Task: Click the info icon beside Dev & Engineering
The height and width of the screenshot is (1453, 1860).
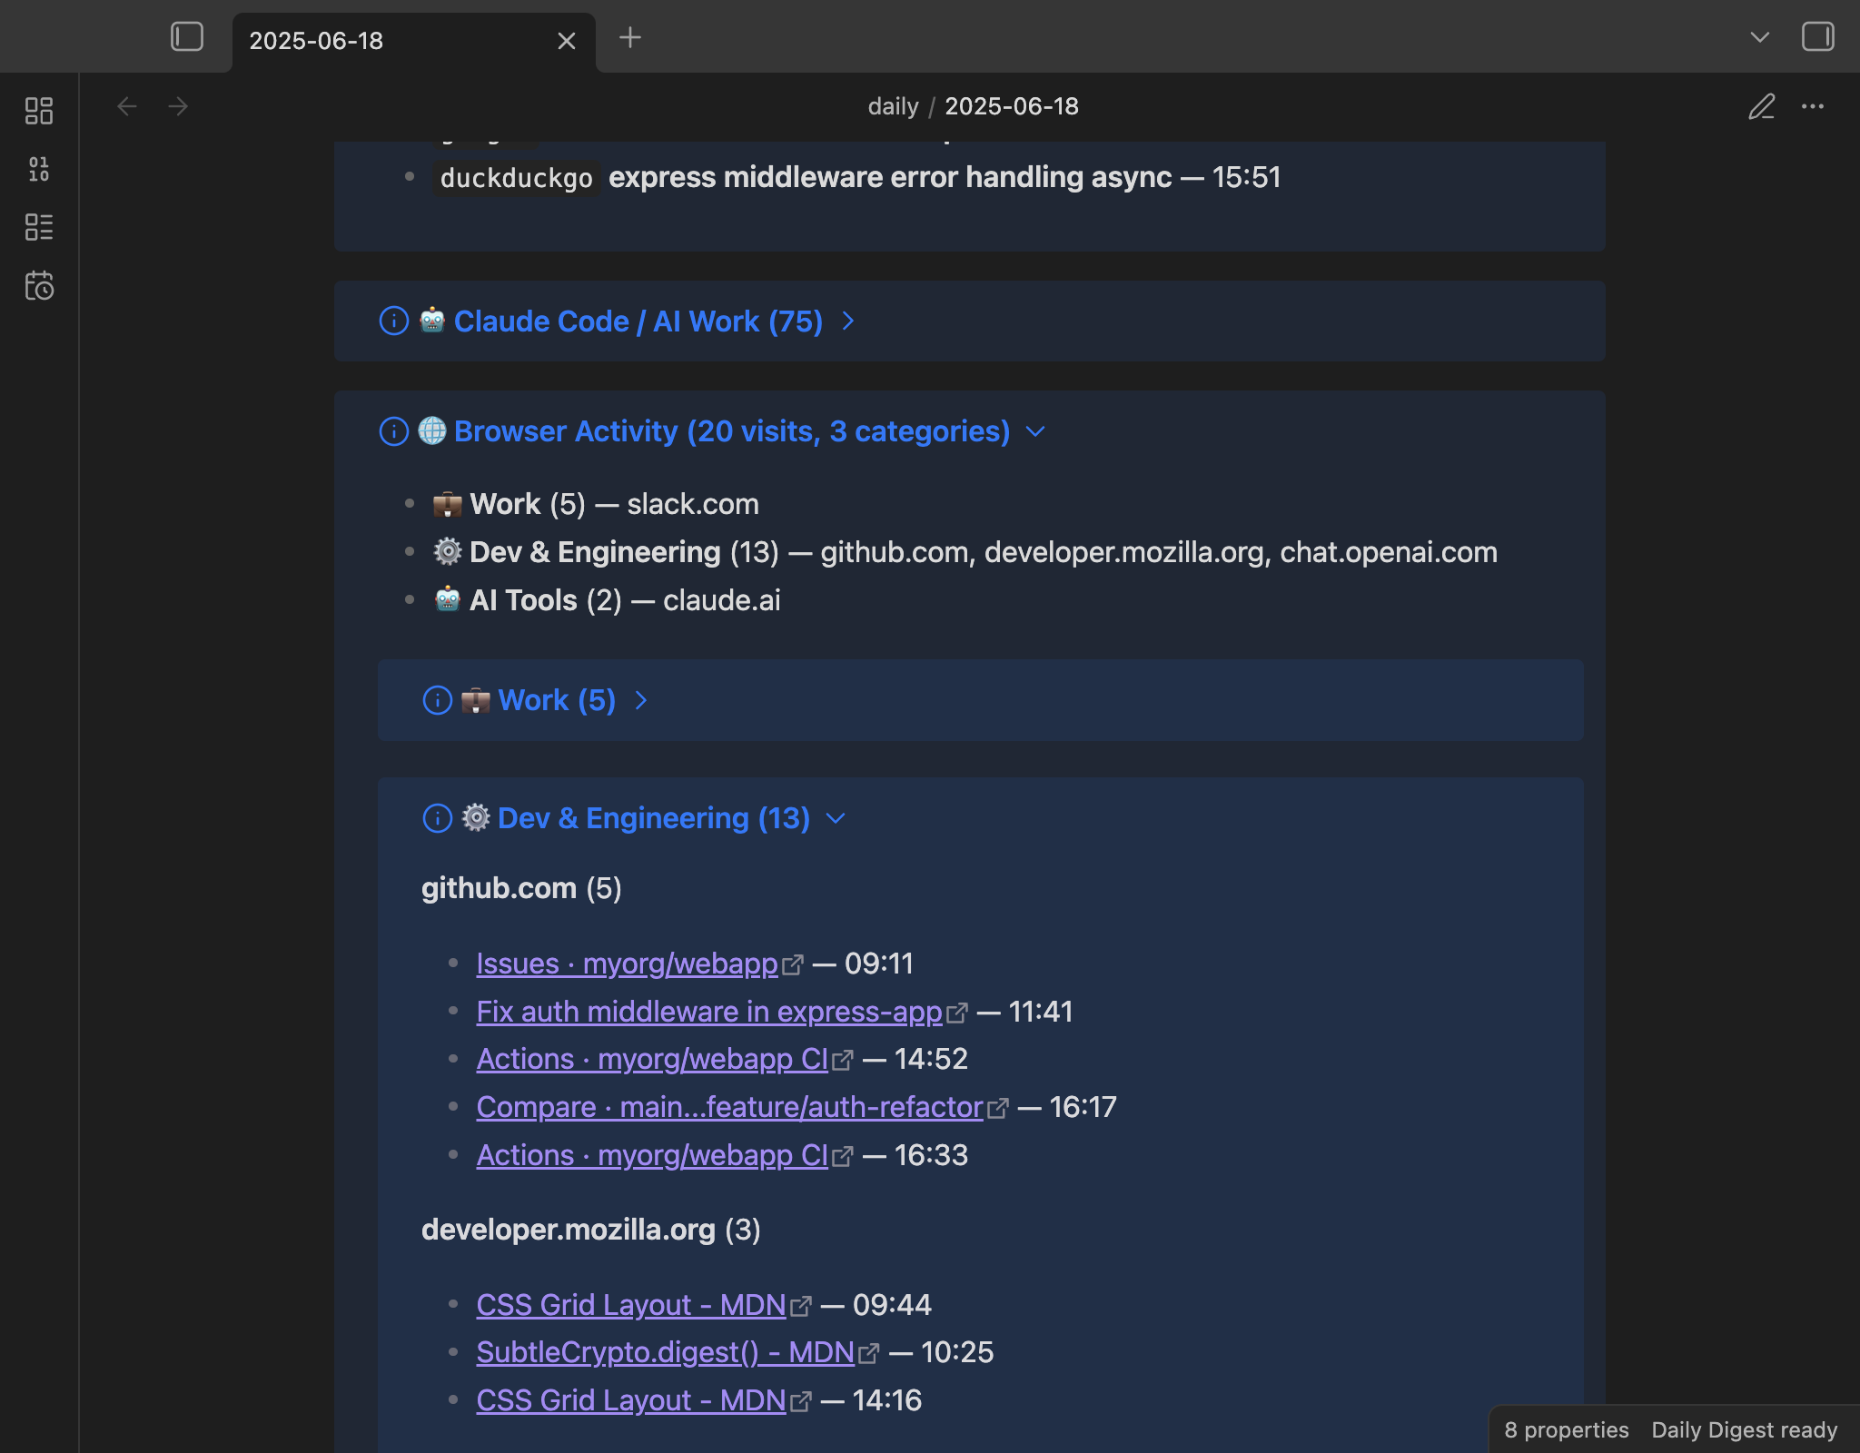Action: coord(437,818)
